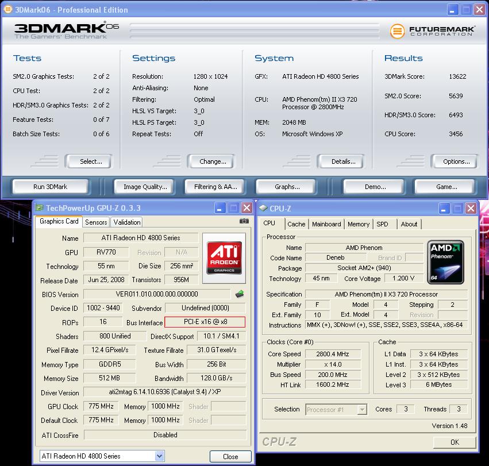
Task: Click the DirectX Support 10.1 / SM4.1 field
Action: tap(221, 336)
